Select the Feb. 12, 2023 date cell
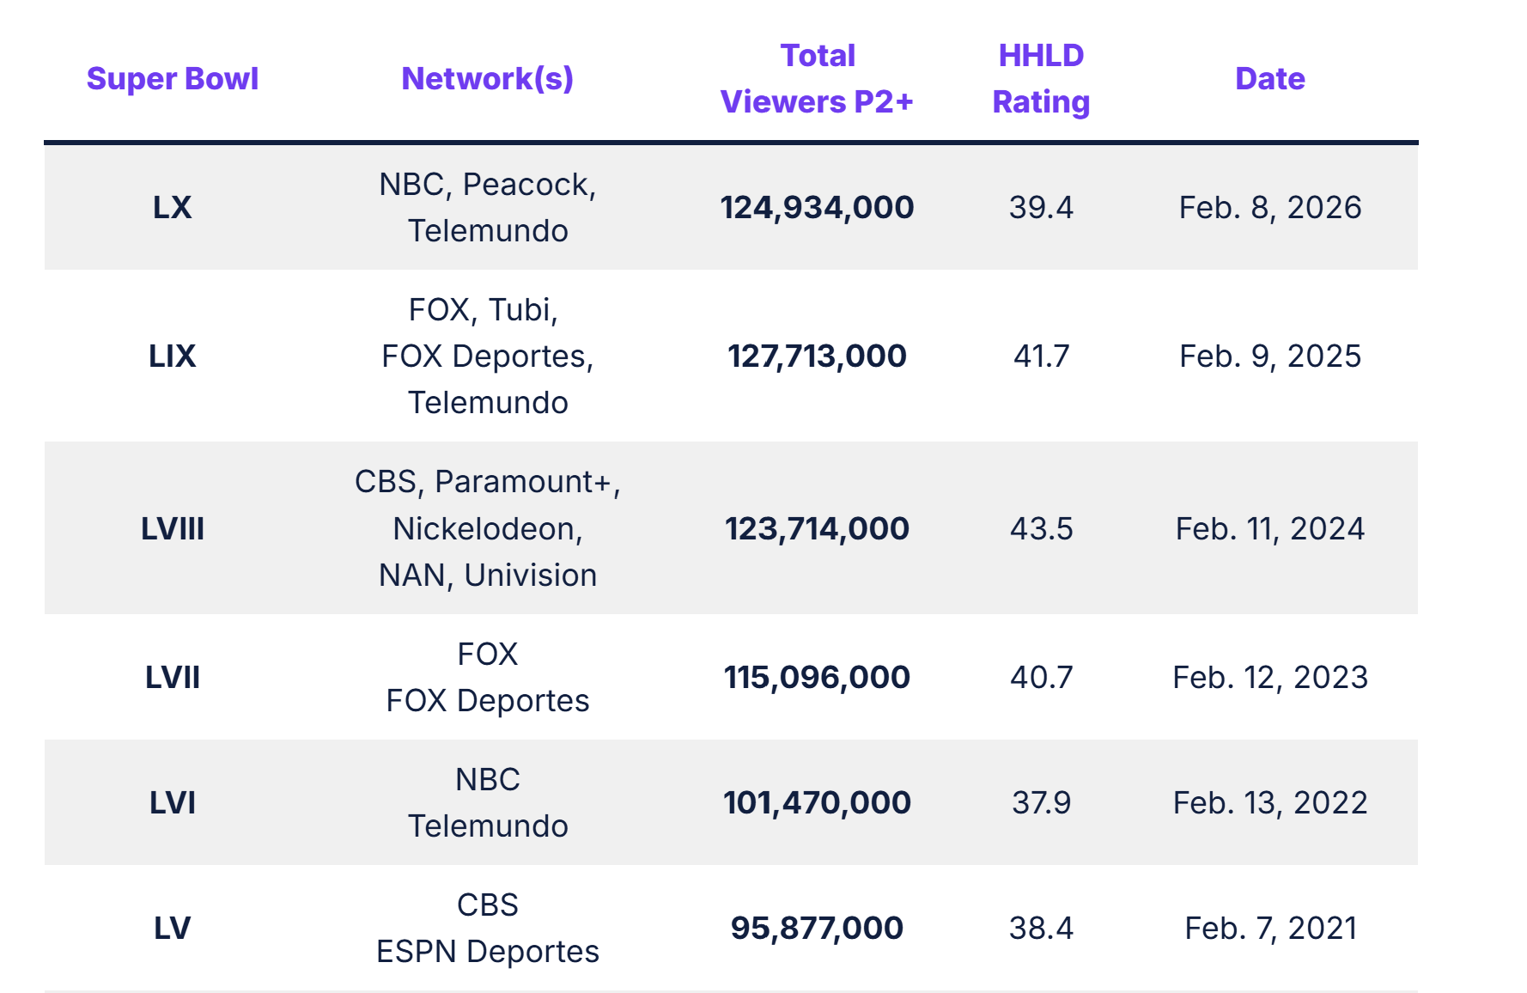Screen dimensions: 1527x993 click(x=1269, y=678)
